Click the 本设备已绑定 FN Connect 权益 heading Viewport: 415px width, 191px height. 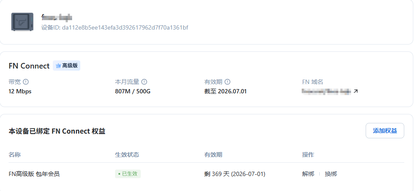[x=57, y=131]
